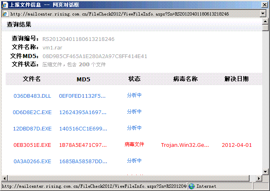Click the 解决日期 column header
Viewport: 270px width, 191px height.
pos(236,79)
